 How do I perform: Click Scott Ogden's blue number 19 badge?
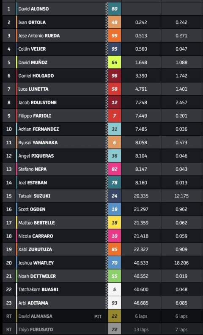pos(114,209)
